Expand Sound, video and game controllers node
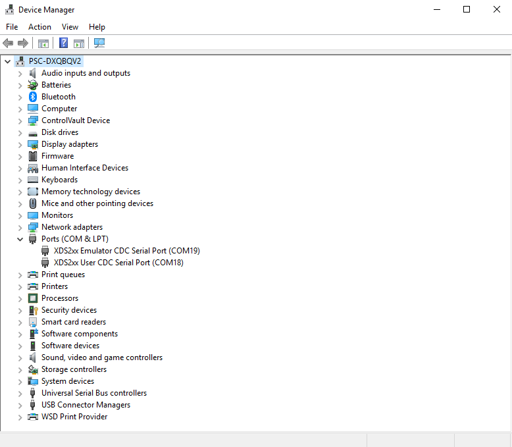 pyautogui.click(x=20, y=358)
